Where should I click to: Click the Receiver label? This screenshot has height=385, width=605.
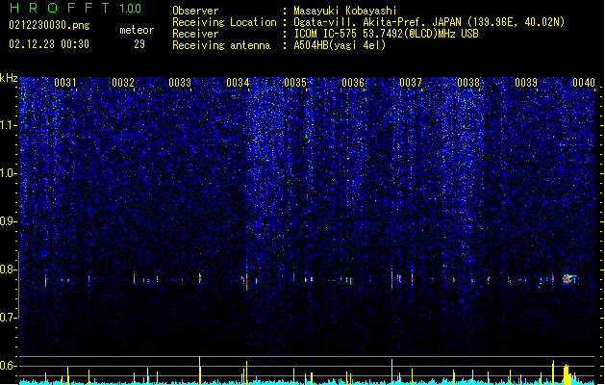point(195,34)
